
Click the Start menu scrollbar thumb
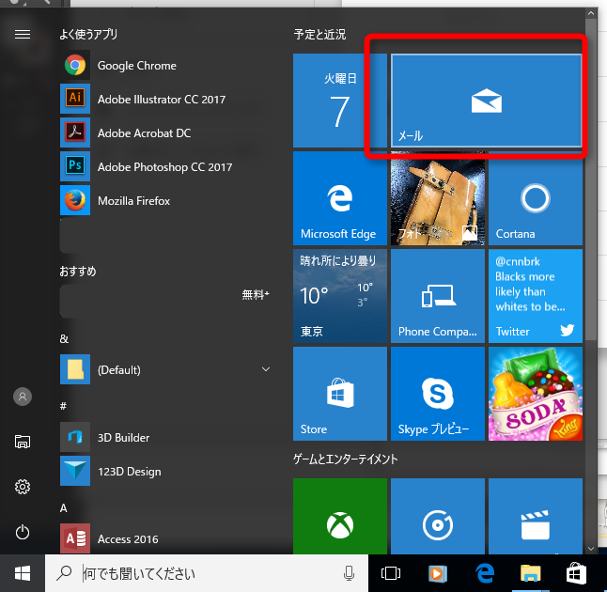click(x=591, y=179)
